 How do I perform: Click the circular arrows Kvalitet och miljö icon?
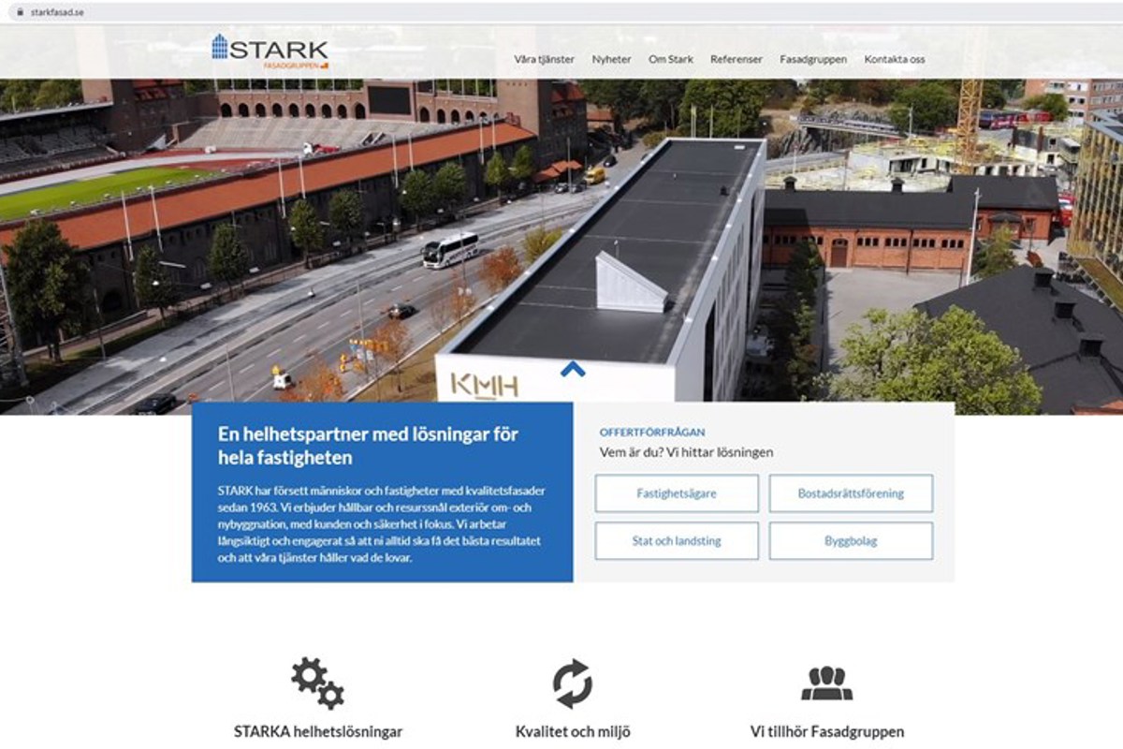[572, 683]
